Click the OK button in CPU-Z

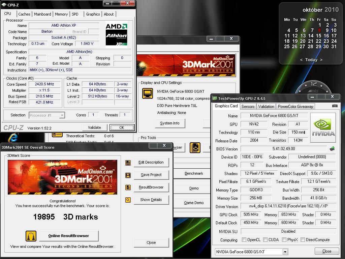[122, 127]
